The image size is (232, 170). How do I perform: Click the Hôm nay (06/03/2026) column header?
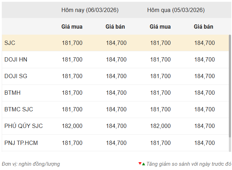coord(90,10)
